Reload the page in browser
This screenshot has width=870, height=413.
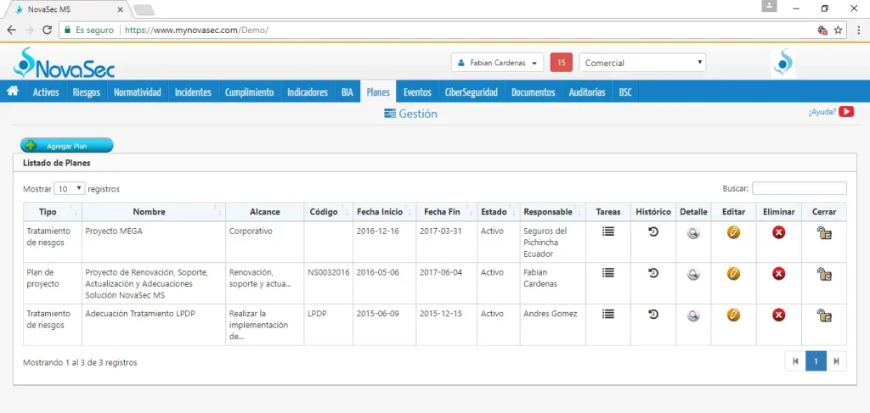(x=48, y=30)
